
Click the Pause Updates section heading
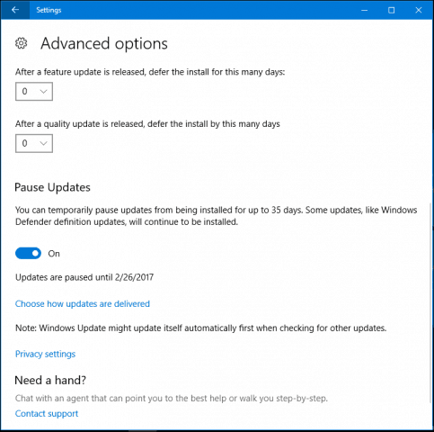coord(52,187)
